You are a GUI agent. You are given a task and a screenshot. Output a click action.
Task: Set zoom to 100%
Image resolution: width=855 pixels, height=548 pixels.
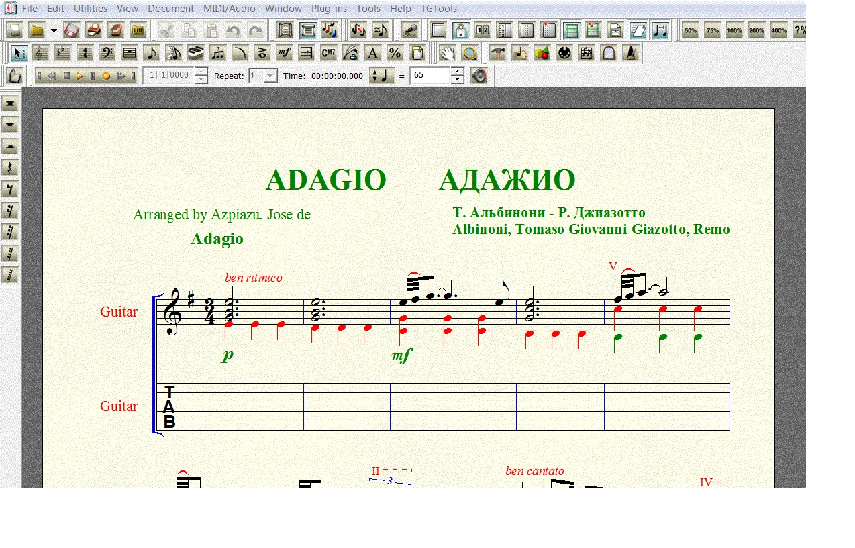tap(735, 30)
